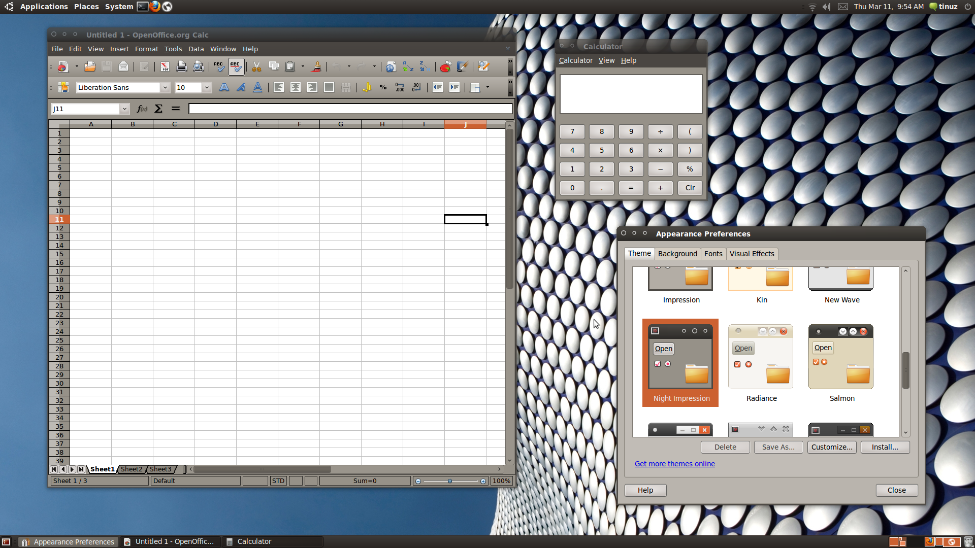The height and width of the screenshot is (548, 975).
Task: Apply Currency number format icon
Action: pos(367,87)
